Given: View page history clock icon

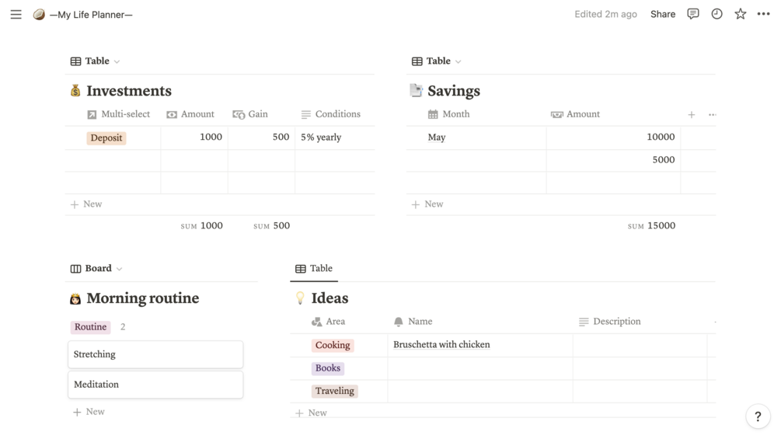Looking at the screenshot, I should [716, 14].
